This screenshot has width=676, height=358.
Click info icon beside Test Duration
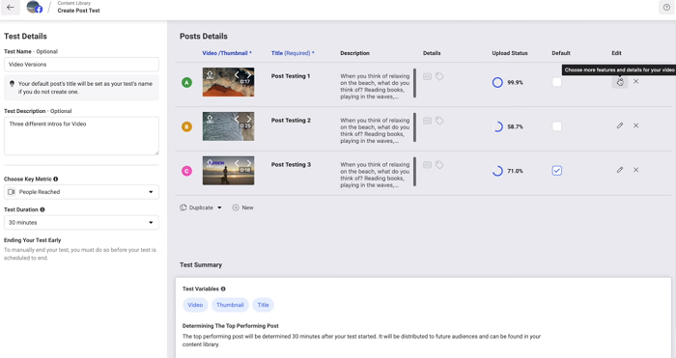pos(42,209)
